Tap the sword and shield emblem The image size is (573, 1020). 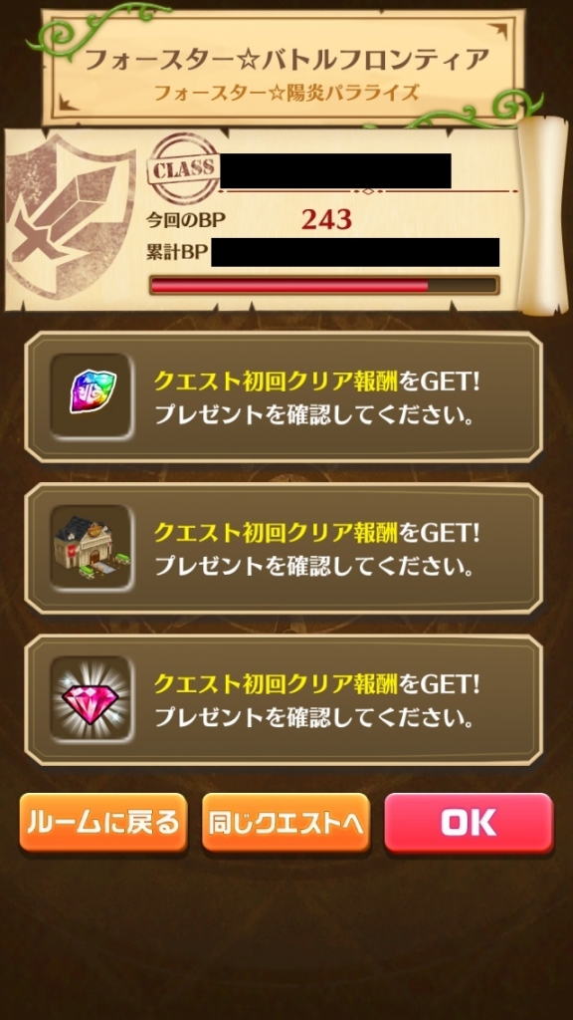pyautogui.click(x=71, y=216)
